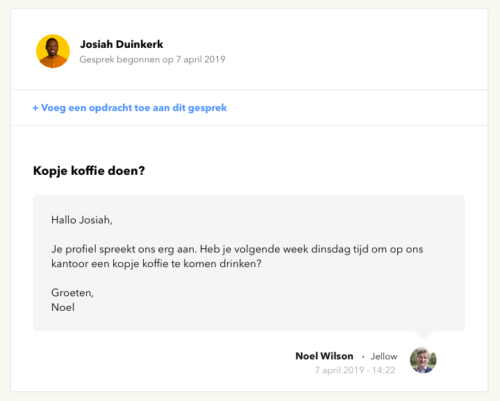
Task: Select the Jellow company label
Action: 383,356
